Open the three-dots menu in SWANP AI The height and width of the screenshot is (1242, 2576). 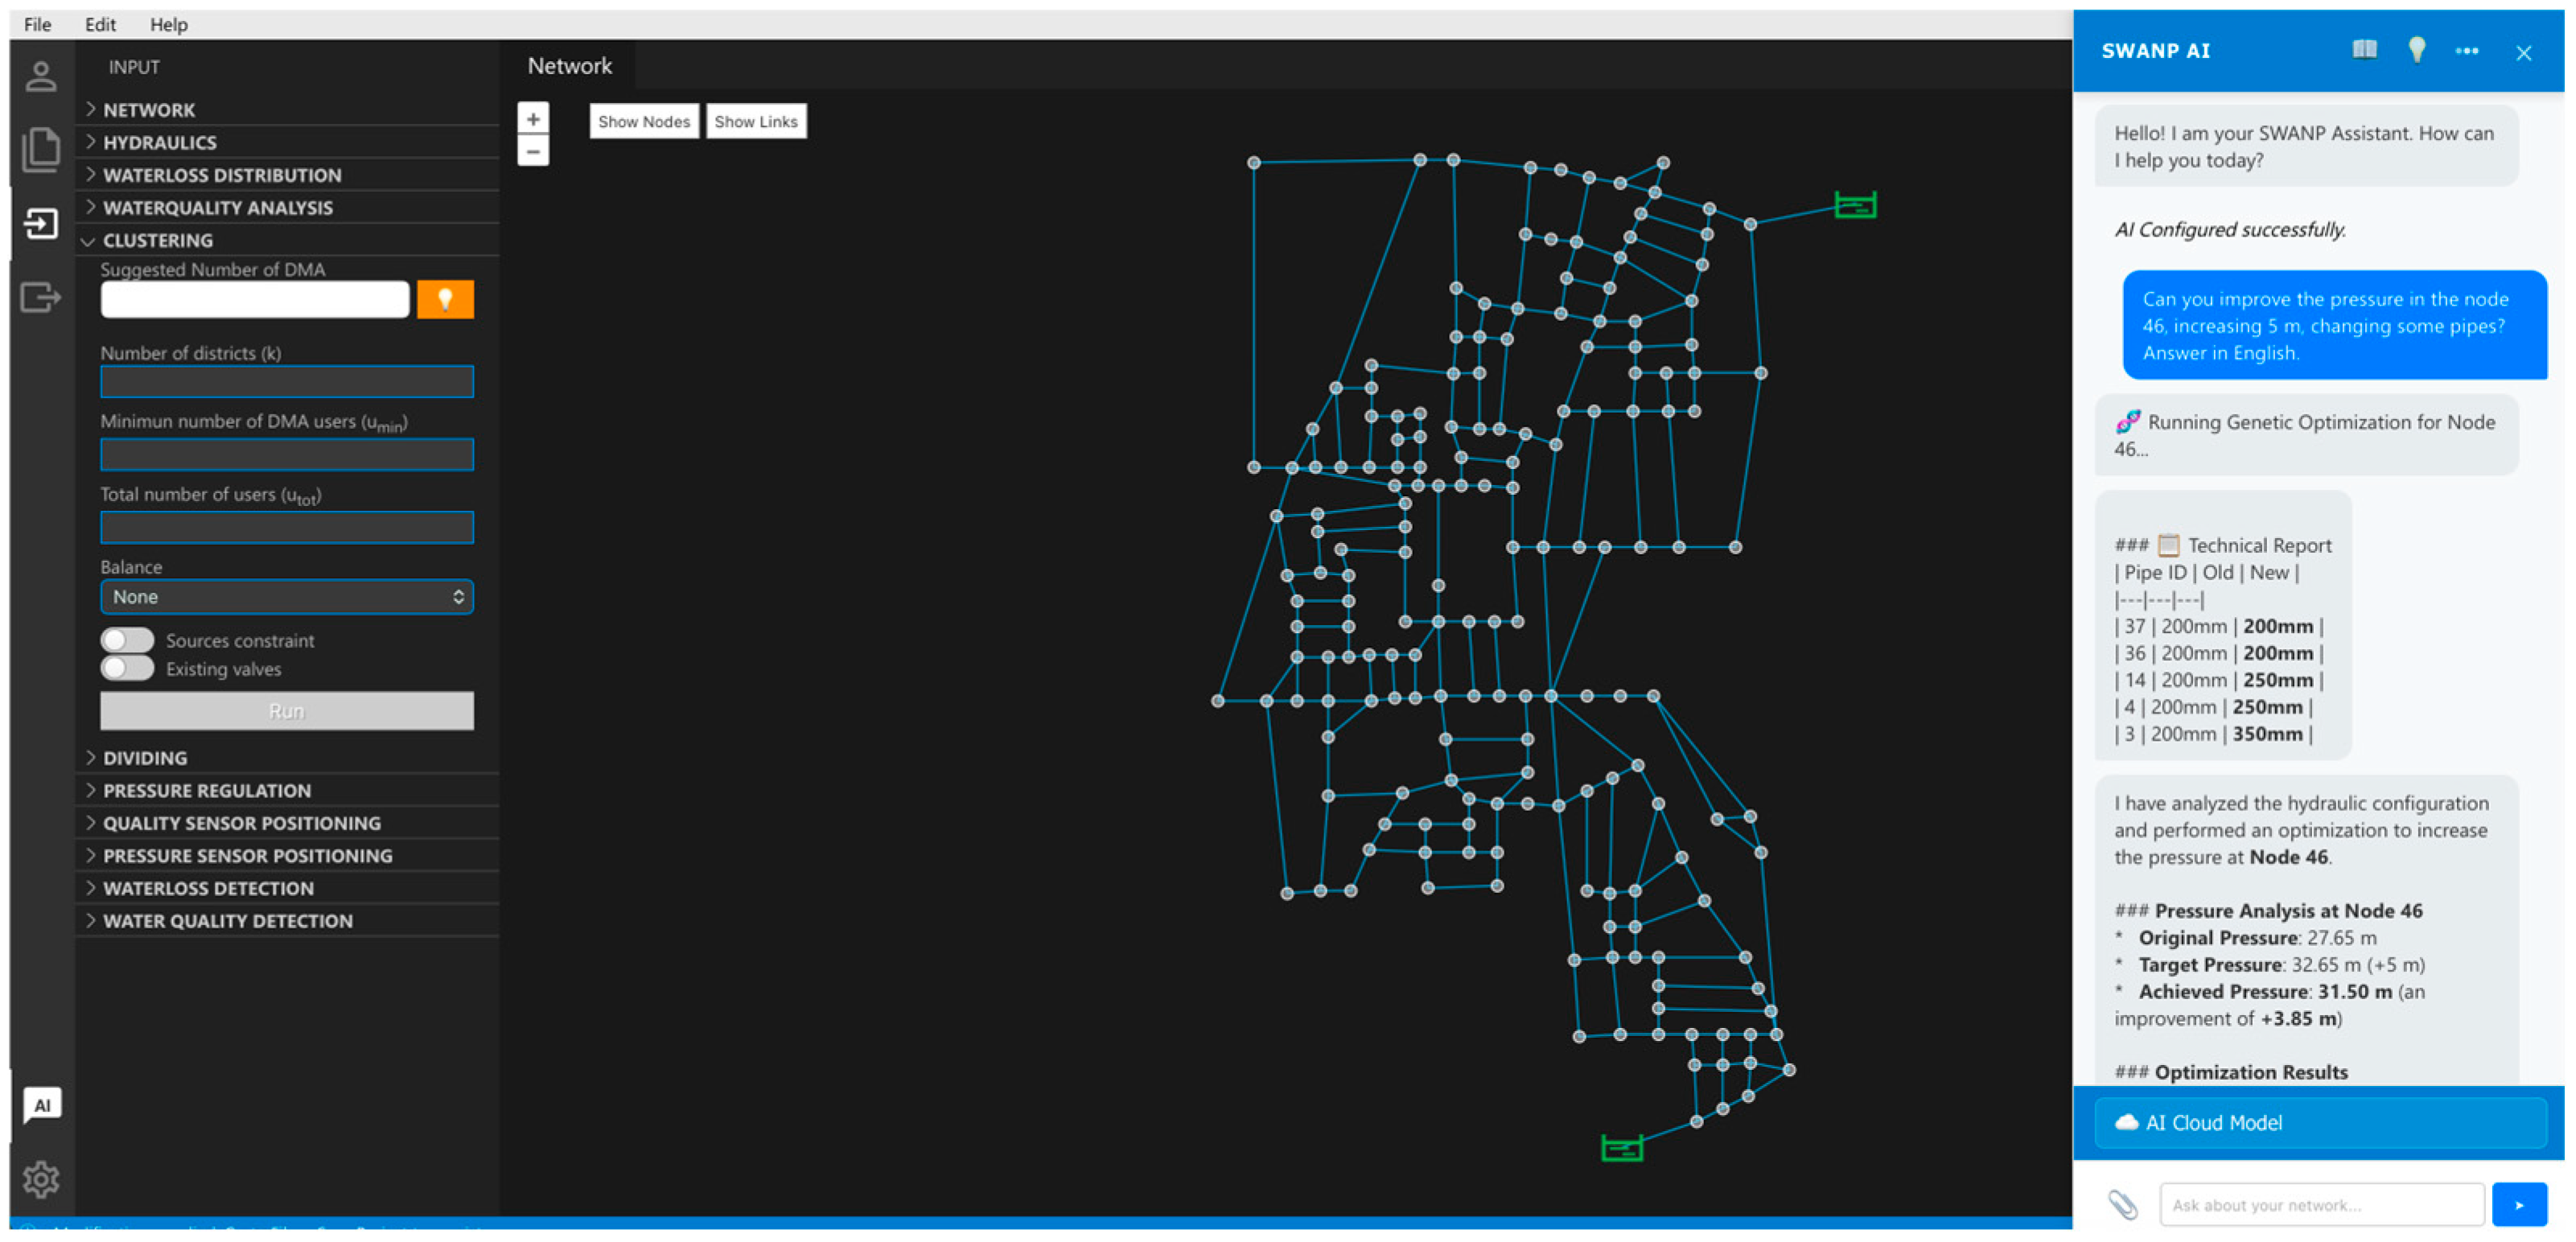coord(2466,51)
